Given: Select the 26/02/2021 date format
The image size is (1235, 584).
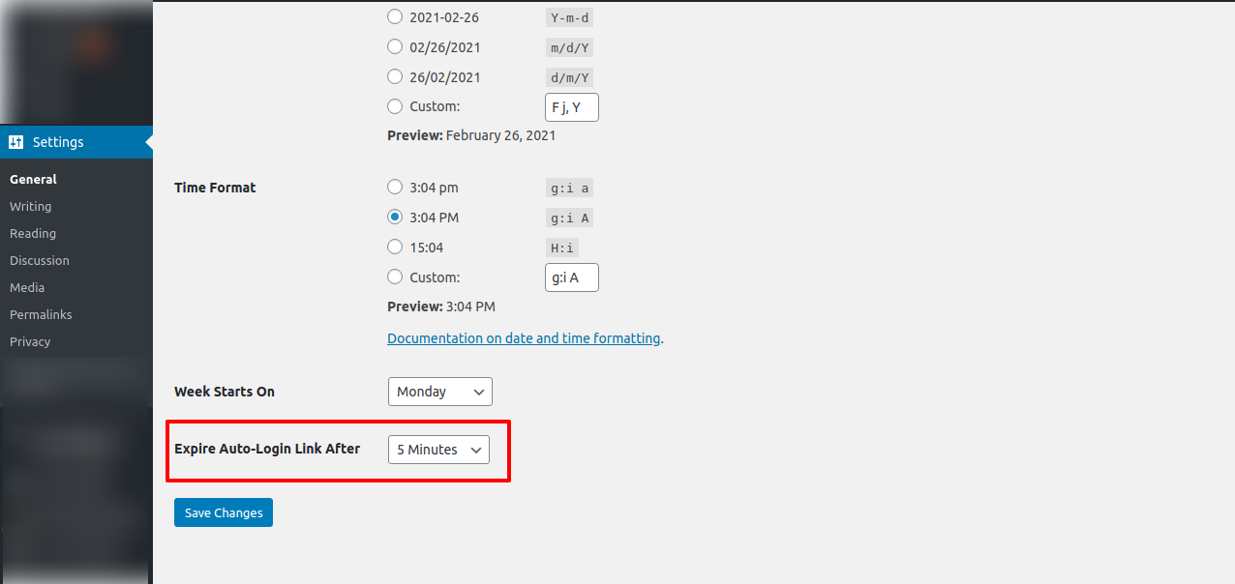Looking at the screenshot, I should click(x=395, y=76).
